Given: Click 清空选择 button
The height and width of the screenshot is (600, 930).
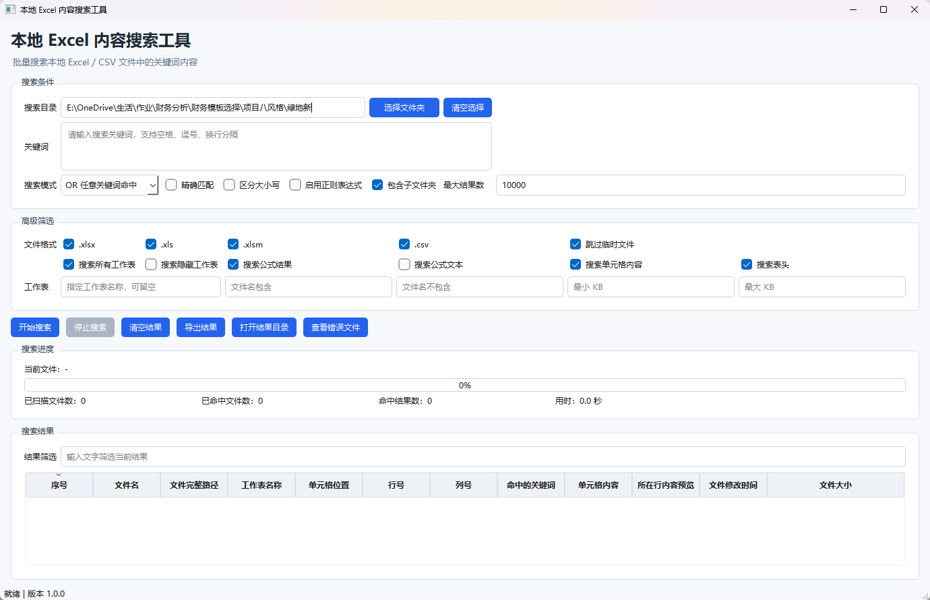Looking at the screenshot, I should 468,108.
